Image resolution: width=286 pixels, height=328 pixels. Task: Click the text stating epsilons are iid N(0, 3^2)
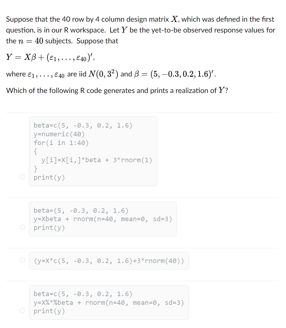(x=111, y=73)
